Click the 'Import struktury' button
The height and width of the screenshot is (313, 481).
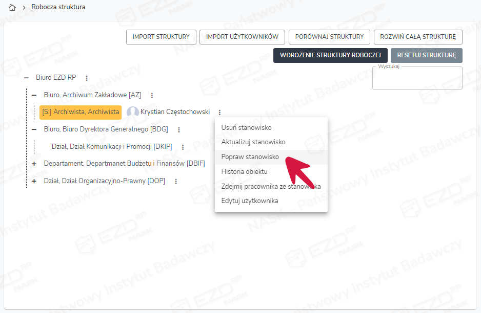click(161, 37)
